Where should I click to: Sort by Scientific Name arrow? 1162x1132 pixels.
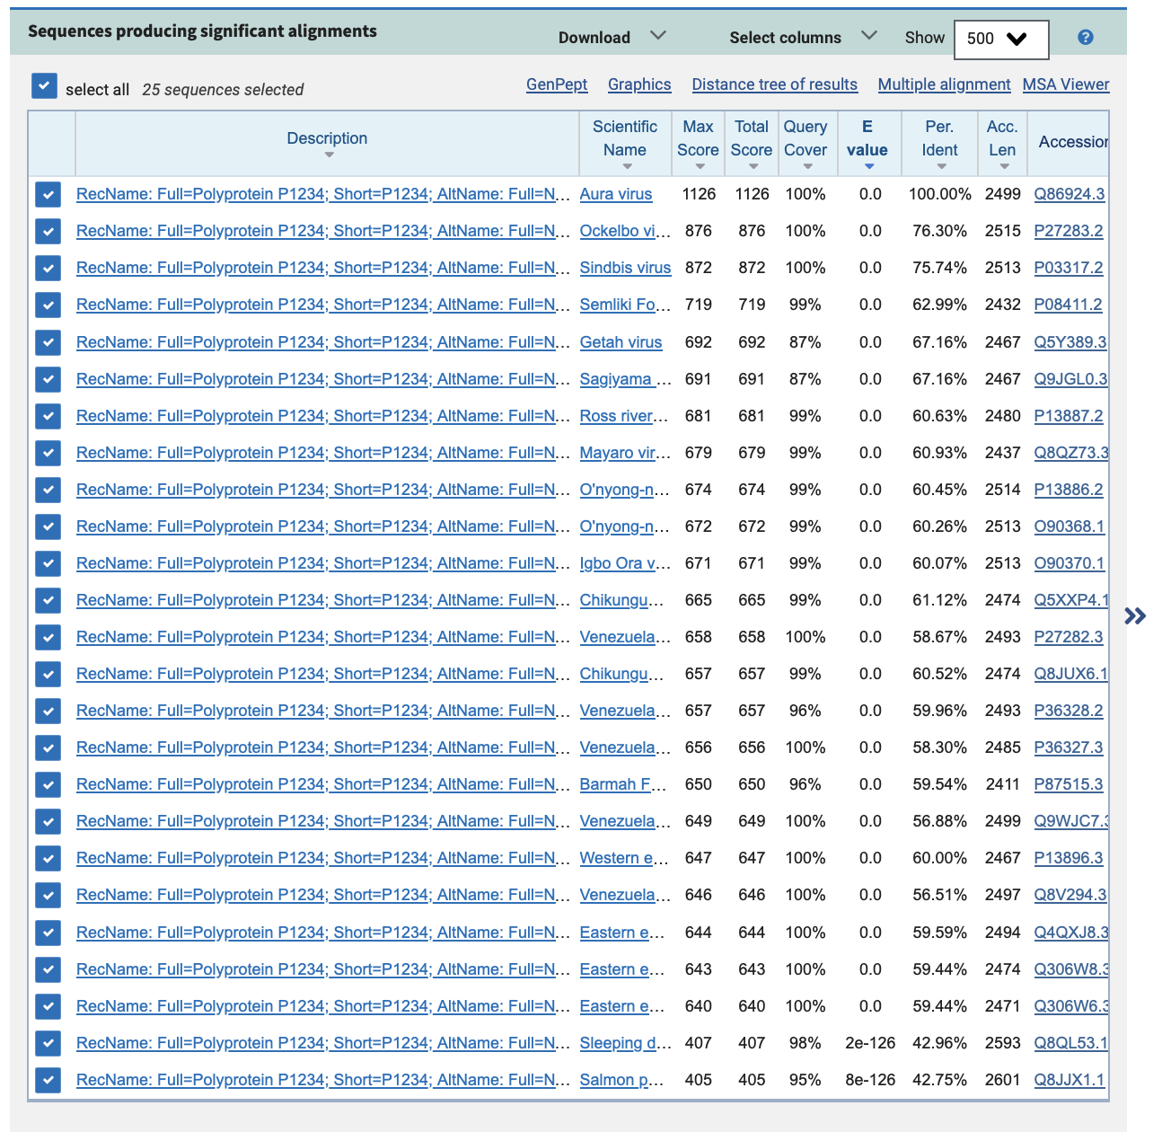[627, 166]
